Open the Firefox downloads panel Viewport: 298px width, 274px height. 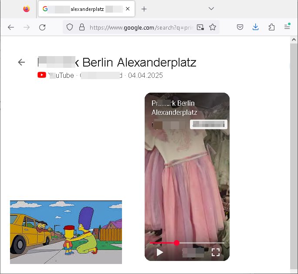256,27
